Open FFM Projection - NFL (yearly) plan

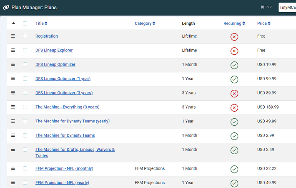pyautogui.click(x=62, y=183)
